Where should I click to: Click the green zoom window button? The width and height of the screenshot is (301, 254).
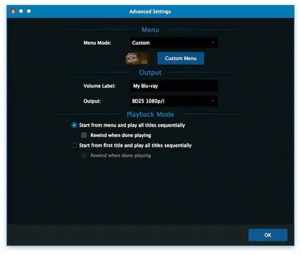(29, 11)
